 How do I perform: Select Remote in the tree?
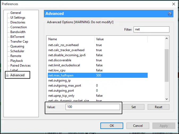[16, 56]
